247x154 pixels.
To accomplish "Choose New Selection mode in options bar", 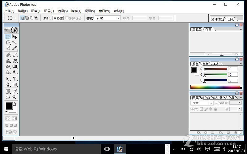I will click(x=23, y=18).
